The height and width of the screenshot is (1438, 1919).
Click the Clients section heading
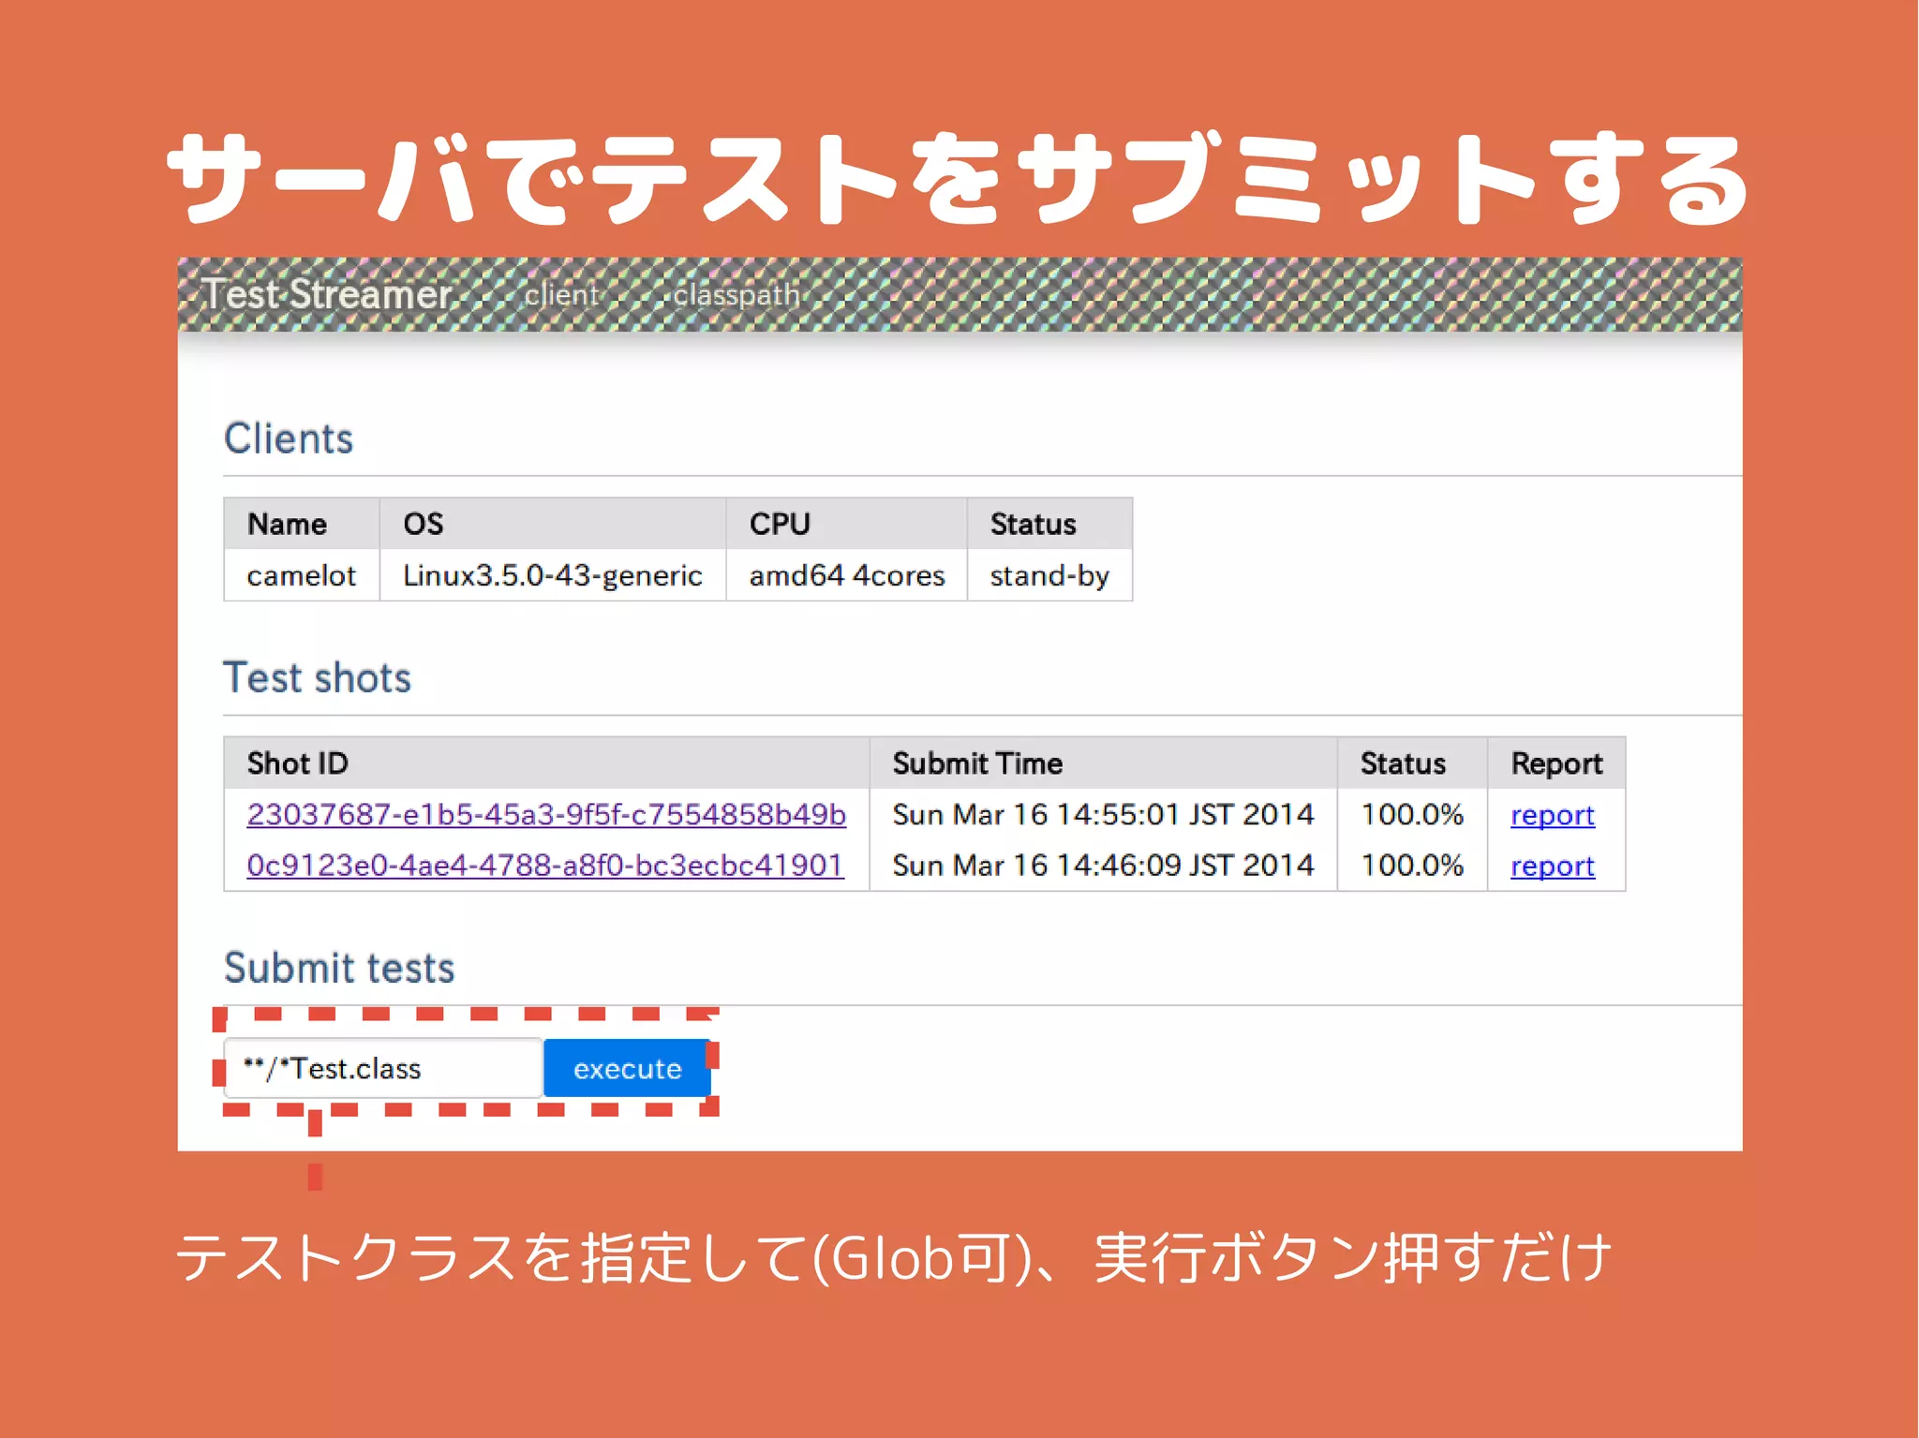[x=289, y=438]
